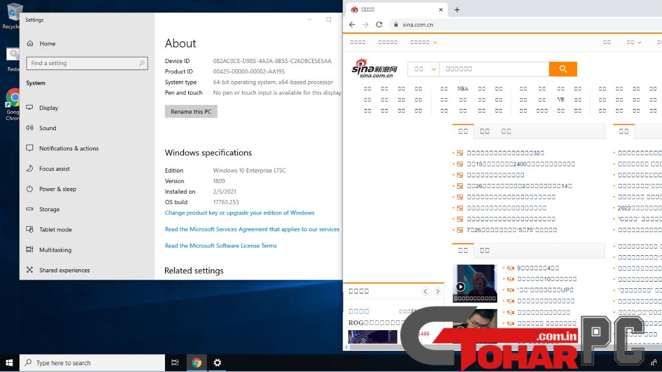Open news headline ending with 32
Viewport: 662px width, 372px height.
coord(505,153)
